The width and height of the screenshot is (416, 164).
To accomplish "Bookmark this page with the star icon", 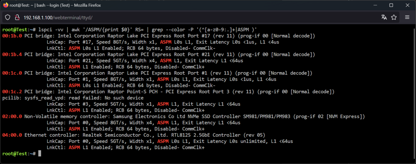I will 394,17.
